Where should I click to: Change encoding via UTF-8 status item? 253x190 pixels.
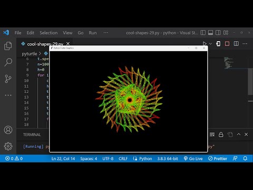click(x=108, y=158)
